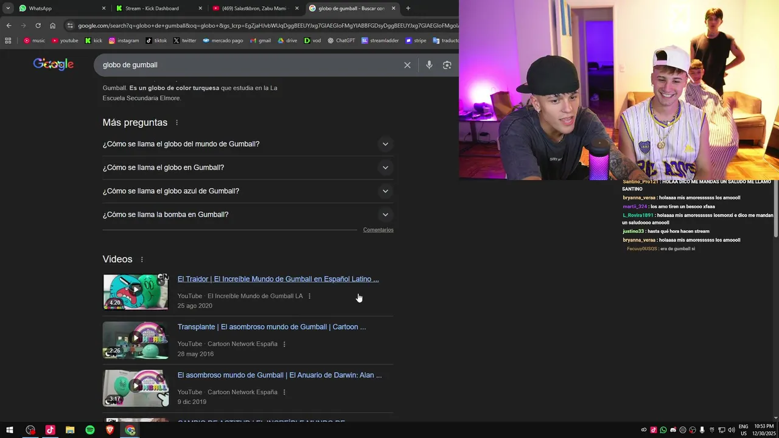Expand '¿Cómo se llama el globo azul de Gumball?'
This screenshot has width=779, height=438.
coord(248,191)
